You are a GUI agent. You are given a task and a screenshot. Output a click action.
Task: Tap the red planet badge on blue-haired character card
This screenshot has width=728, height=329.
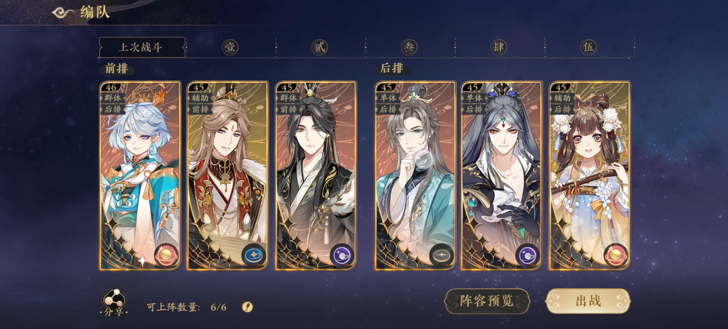(166, 255)
